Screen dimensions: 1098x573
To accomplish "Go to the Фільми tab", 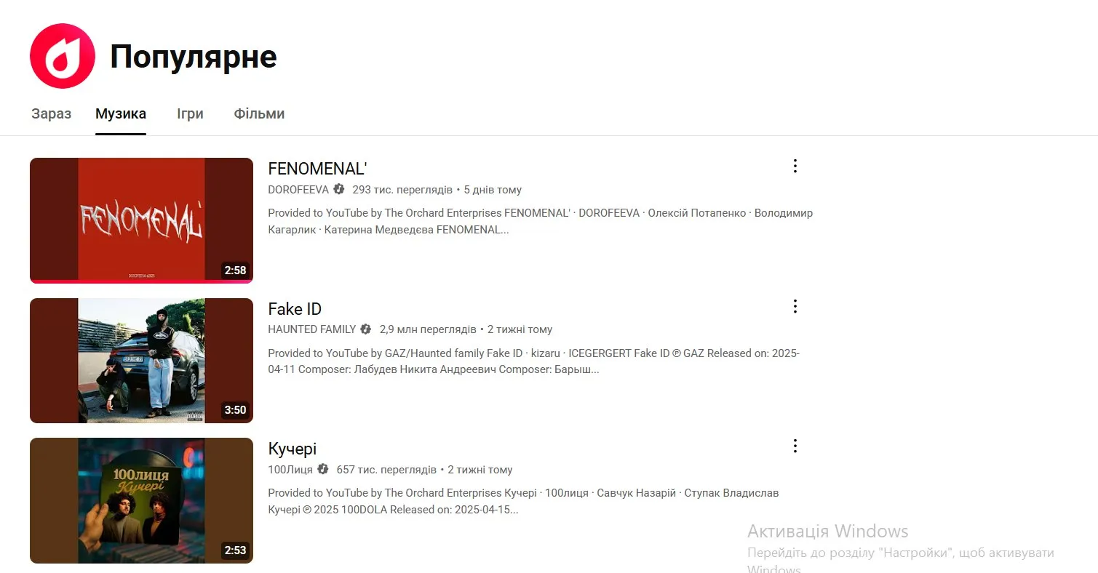I will coord(259,114).
